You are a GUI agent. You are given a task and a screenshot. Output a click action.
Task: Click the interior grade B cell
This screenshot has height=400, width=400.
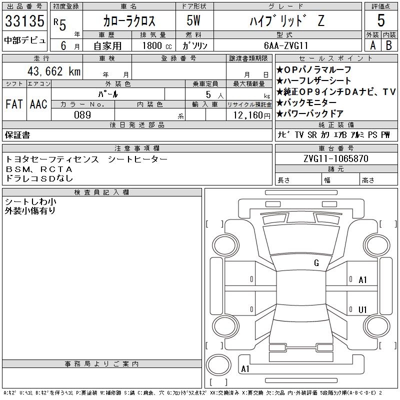(389, 45)
